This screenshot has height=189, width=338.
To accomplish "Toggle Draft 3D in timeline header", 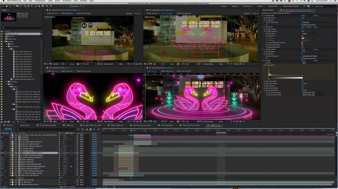I will 83,129.
